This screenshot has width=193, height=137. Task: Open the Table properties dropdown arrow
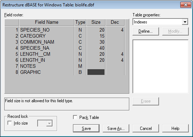185,22
